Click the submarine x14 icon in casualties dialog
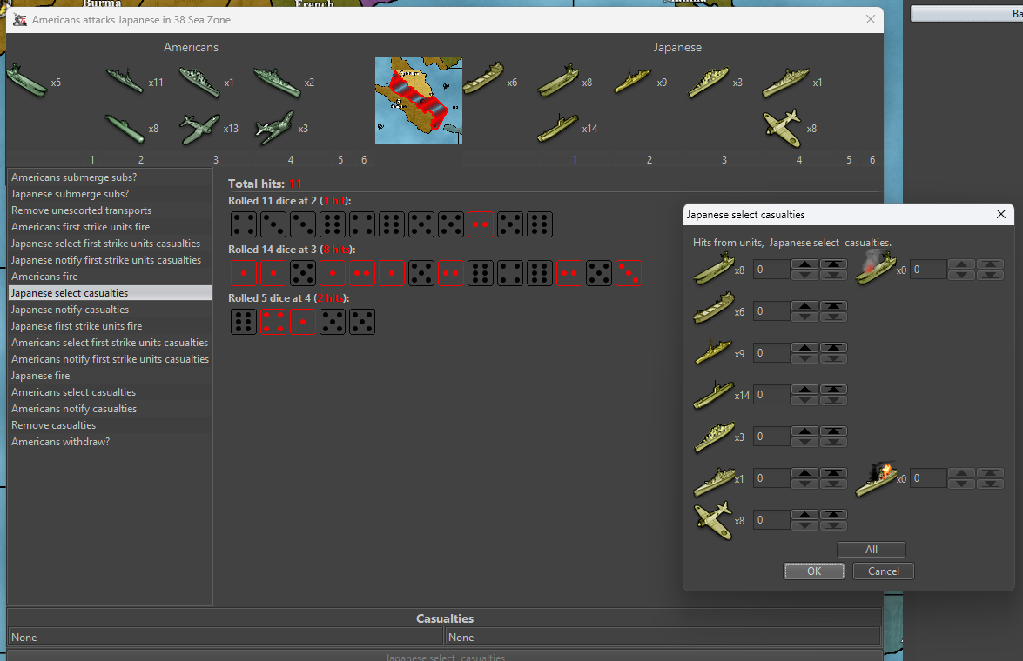The image size is (1023, 661). (x=713, y=394)
